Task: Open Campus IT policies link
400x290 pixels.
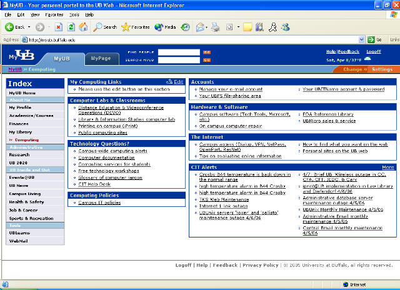Action: pyautogui.click(x=99, y=202)
